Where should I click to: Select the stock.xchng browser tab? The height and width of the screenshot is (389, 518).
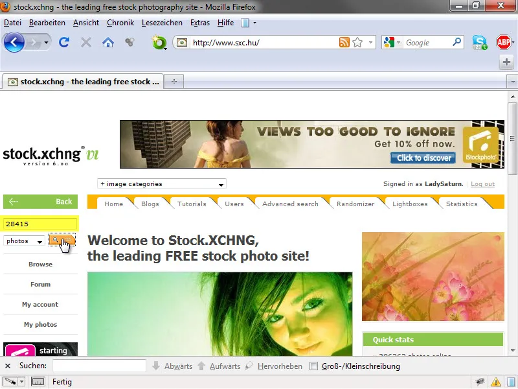pos(83,82)
